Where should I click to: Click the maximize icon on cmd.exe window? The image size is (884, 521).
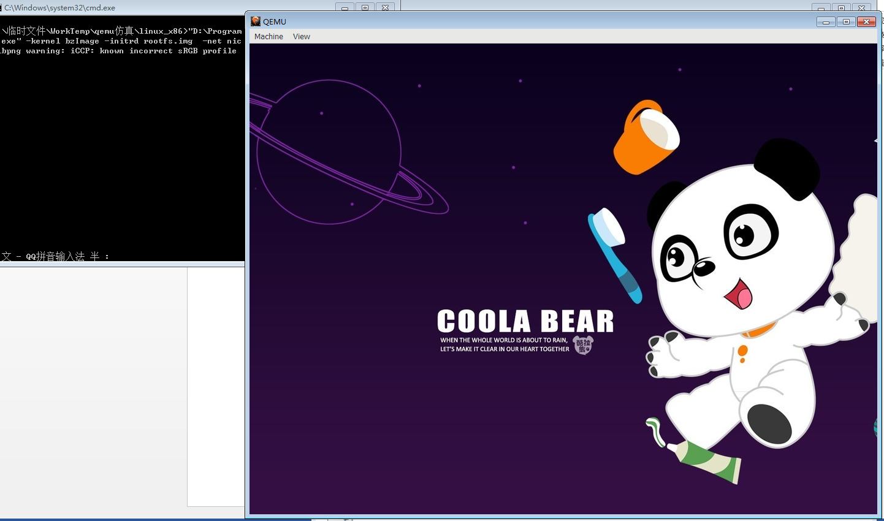(365, 7)
